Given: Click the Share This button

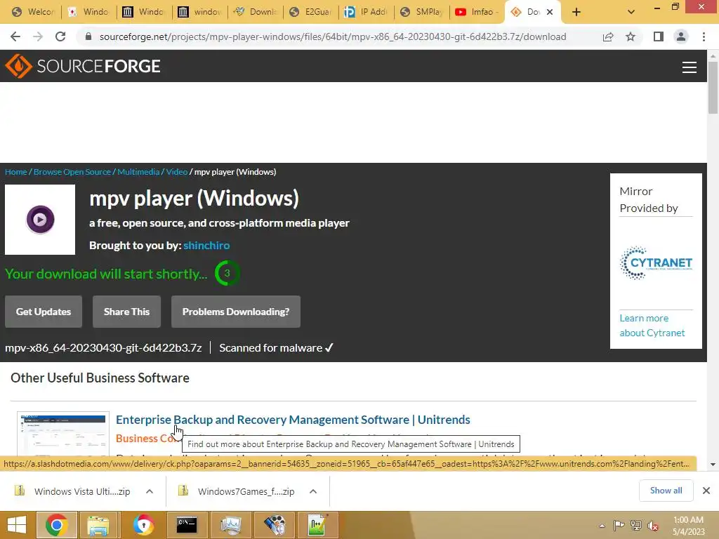Looking at the screenshot, I should point(126,312).
